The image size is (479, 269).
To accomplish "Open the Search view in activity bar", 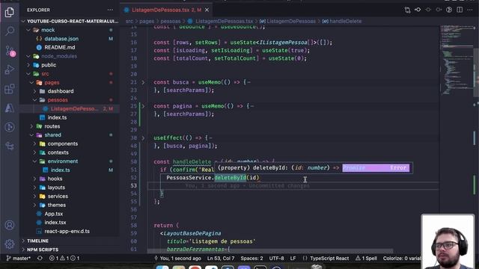I will tap(10, 31).
